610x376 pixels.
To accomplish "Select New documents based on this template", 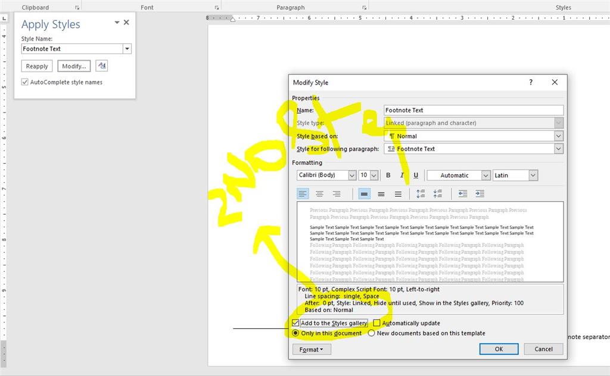I will 372,333.
